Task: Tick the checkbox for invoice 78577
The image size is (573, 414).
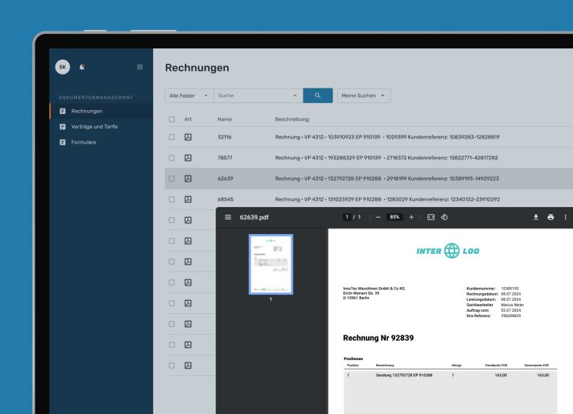Action: [x=172, y=158]
